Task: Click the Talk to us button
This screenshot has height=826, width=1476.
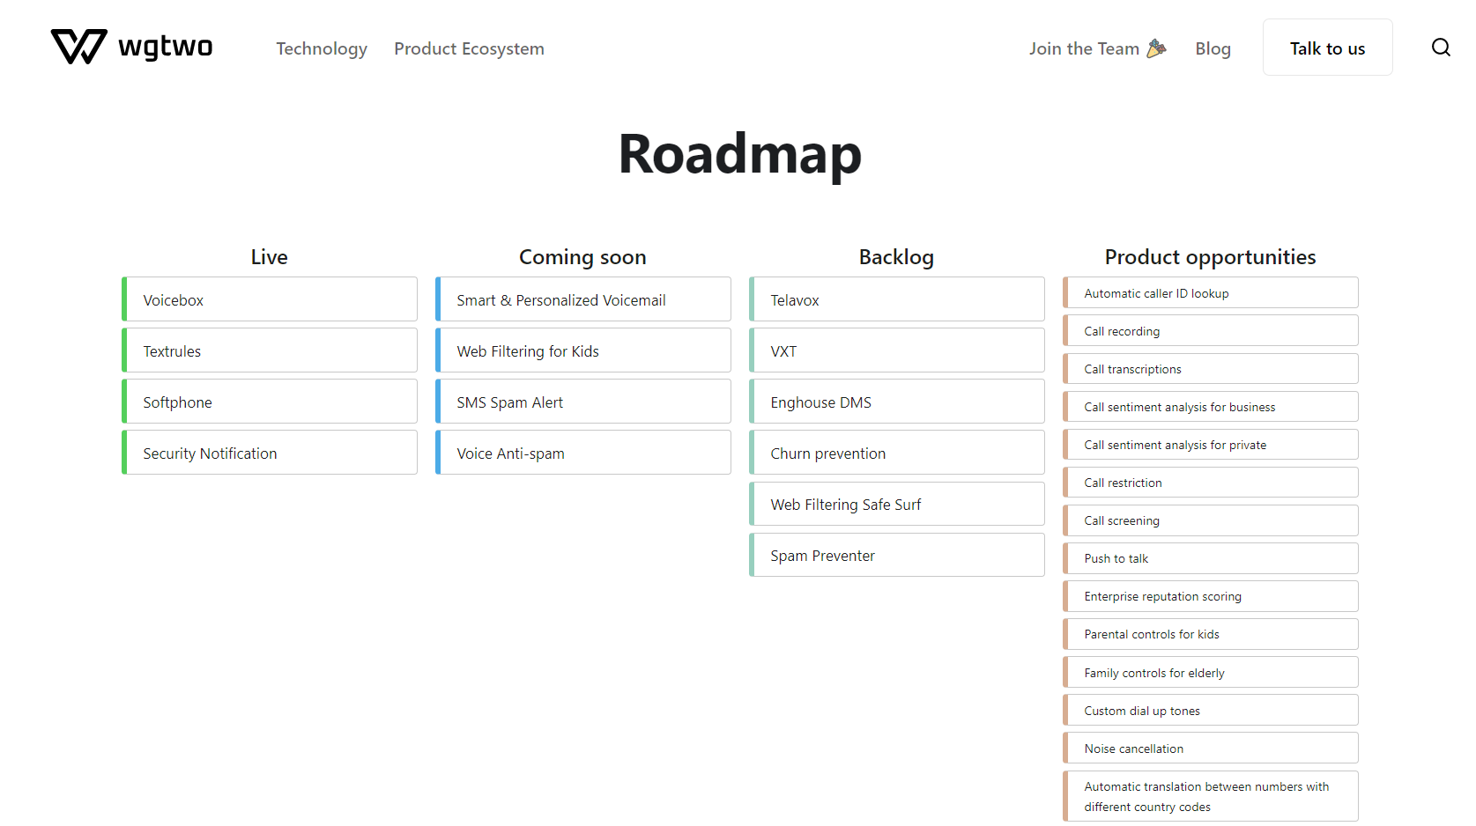Action: (1327, 48)
